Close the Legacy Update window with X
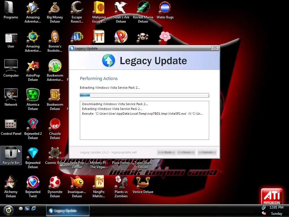This screenshot has width=289, height=217. pos(215,48)
